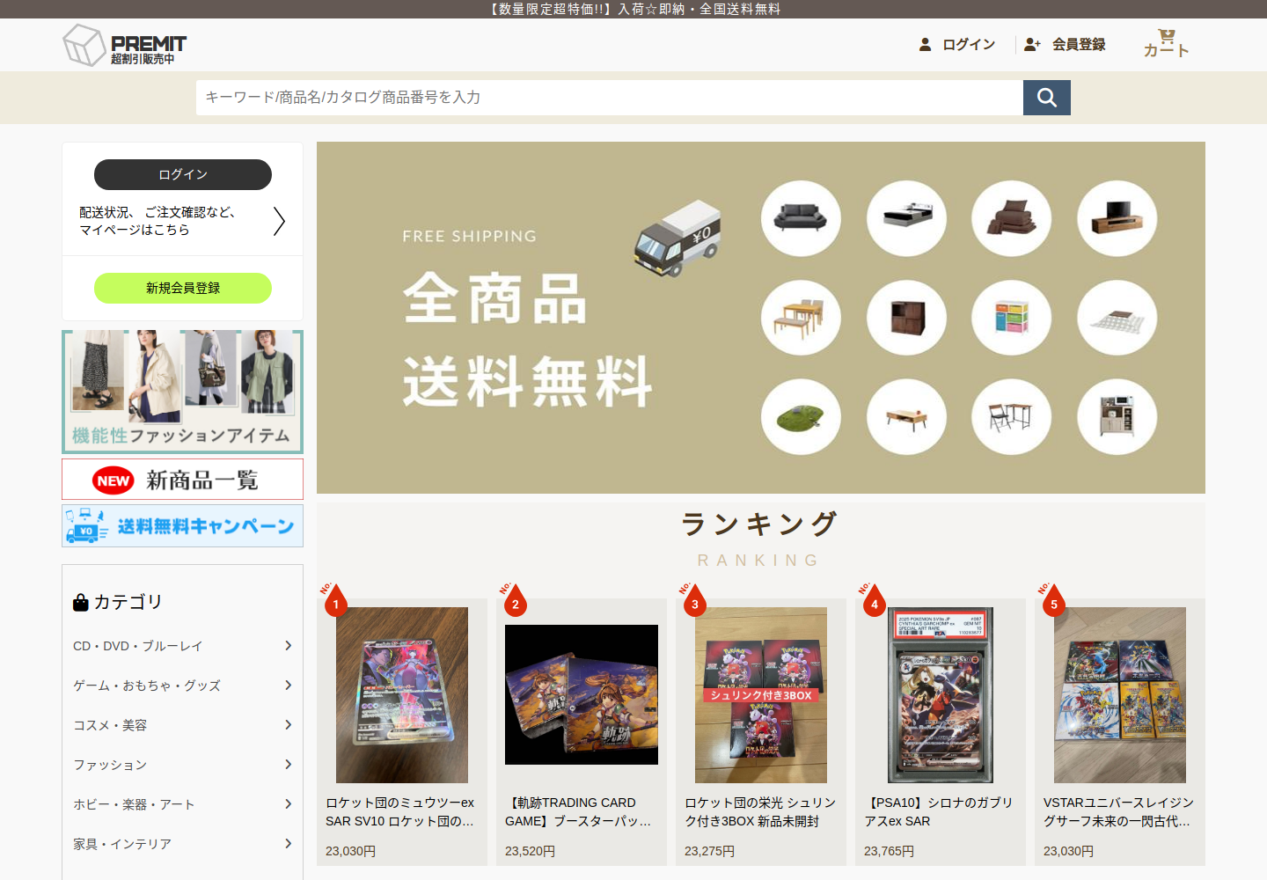Click the 23,520円 price text
The image size is (1267, 880).
coord(530,851)
